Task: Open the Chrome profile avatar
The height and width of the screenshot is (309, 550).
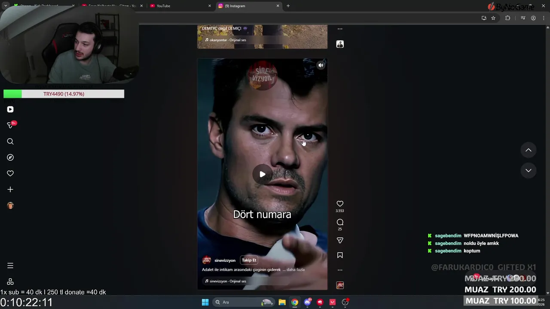Action: click(x=533, y=18)
